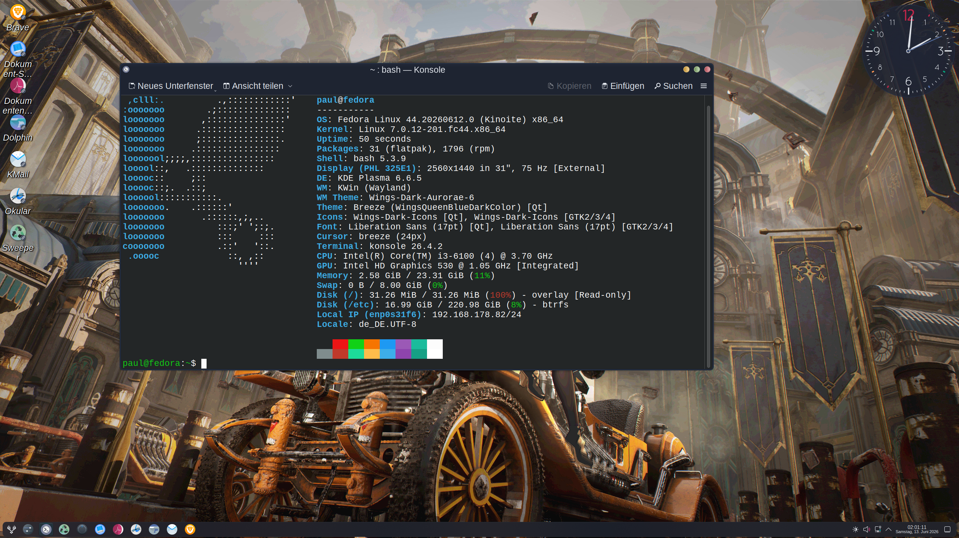This screenshot has height=538, width=959.
Task: Click the Ansicht teilen button
Action: (253, 86)
